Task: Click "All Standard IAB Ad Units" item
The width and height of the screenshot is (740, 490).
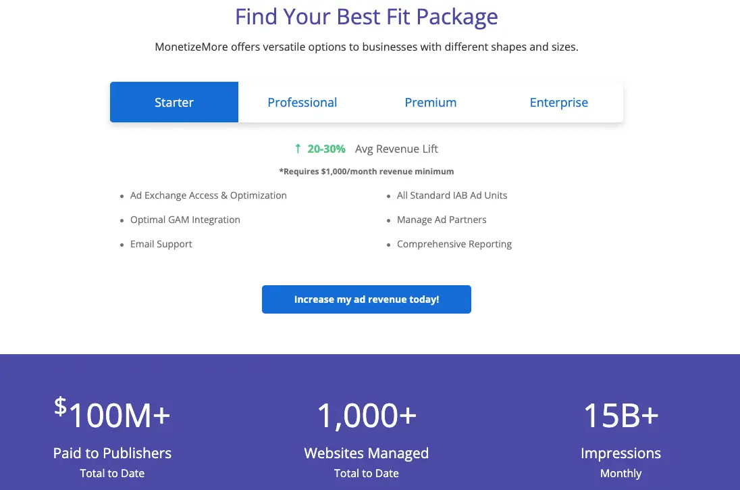Action: point(452,195)
